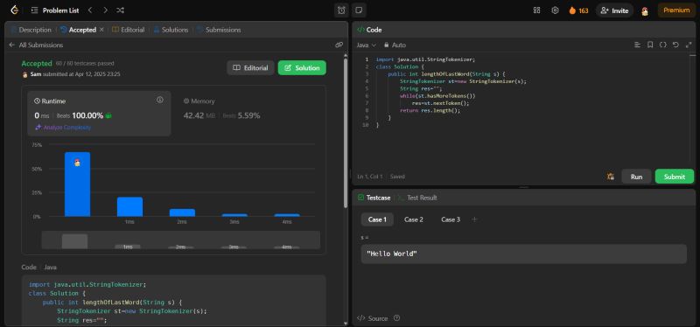Image resolution: width=700 pixels, height=327 pixels.
Task: Click the 2ms distribution bar
Action: tap(182, 212)
